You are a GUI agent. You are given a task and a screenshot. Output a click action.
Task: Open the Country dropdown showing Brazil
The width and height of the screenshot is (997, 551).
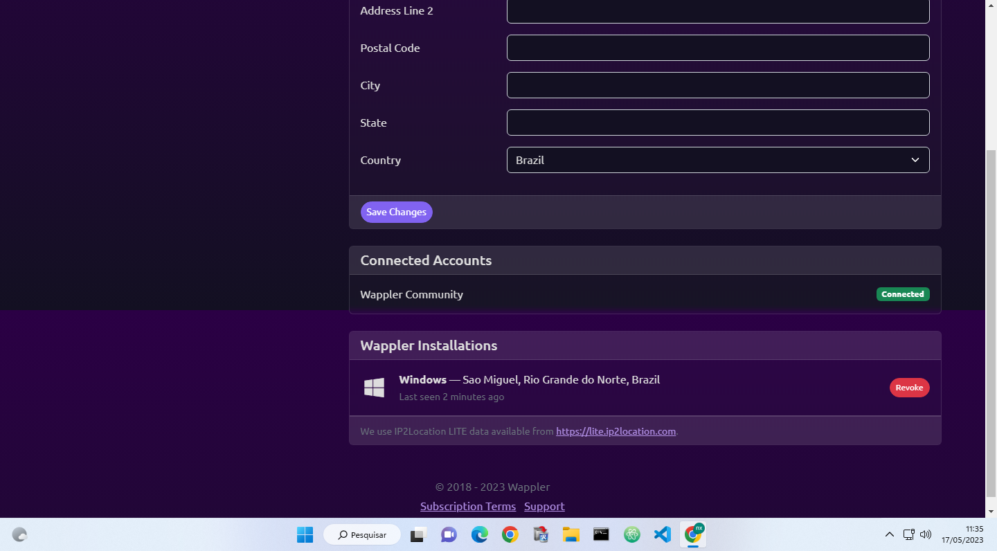(718, 160)
